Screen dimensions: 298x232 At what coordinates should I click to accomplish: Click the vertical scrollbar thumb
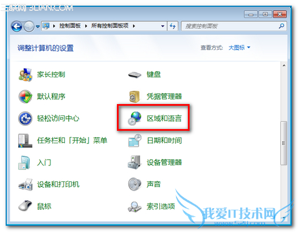coord(284,143)
